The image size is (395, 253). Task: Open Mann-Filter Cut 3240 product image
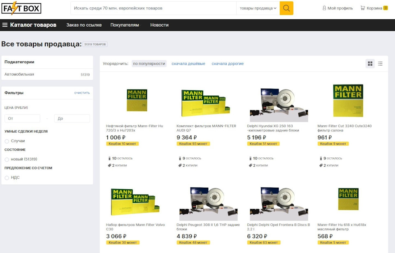[348, 101]
